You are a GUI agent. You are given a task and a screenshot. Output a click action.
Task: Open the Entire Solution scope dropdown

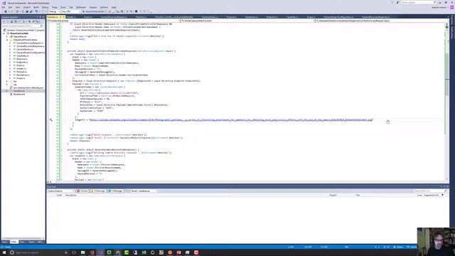60,191
